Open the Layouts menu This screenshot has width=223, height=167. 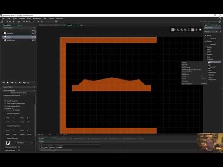(52, 18)
